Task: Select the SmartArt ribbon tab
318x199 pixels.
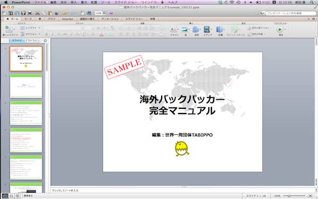Action: pos(67,19)
